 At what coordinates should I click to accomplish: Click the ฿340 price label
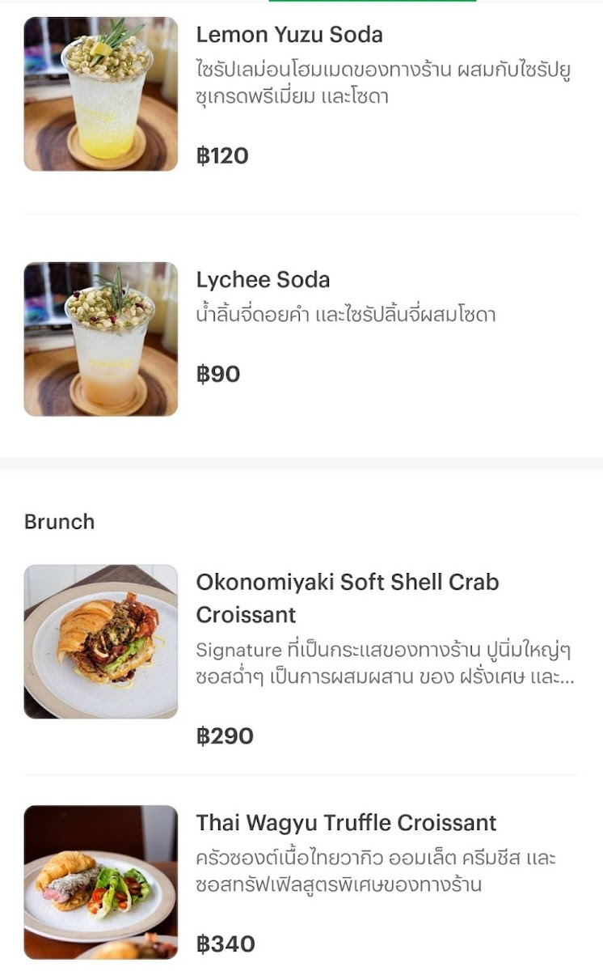226,944
